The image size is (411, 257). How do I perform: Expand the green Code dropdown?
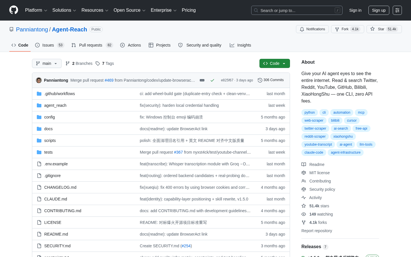point(275,63)
